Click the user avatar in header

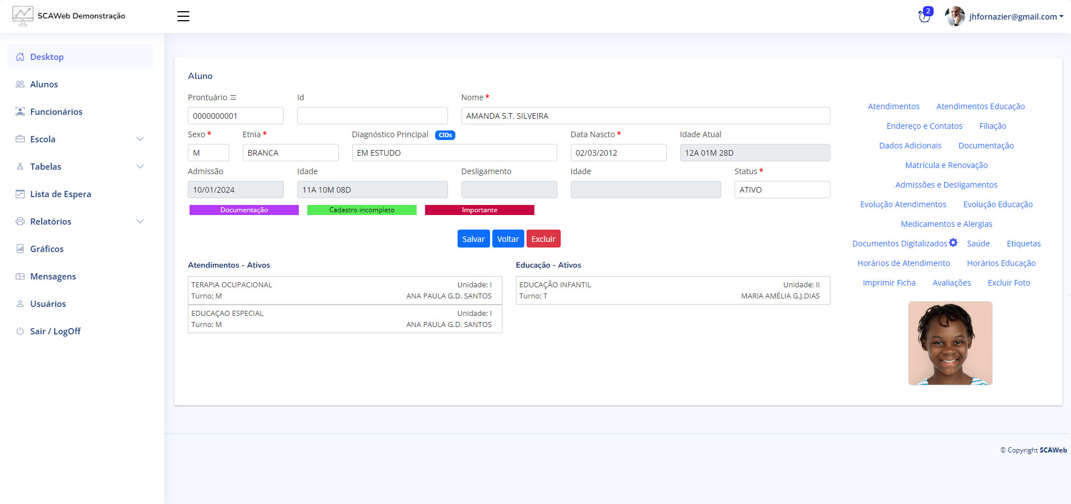954,16
